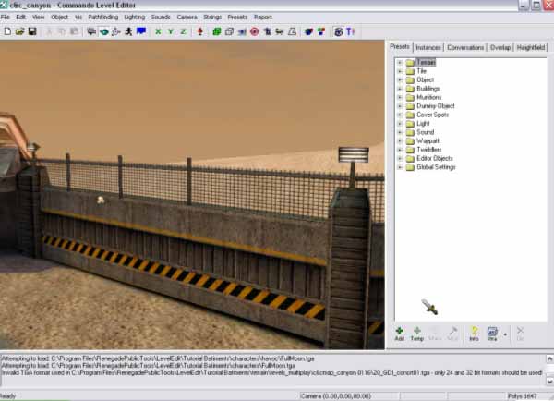Select the monitor icon after Paste
Image resolution: width=554 pixels, height=401 pixels.
pos(91,31)
